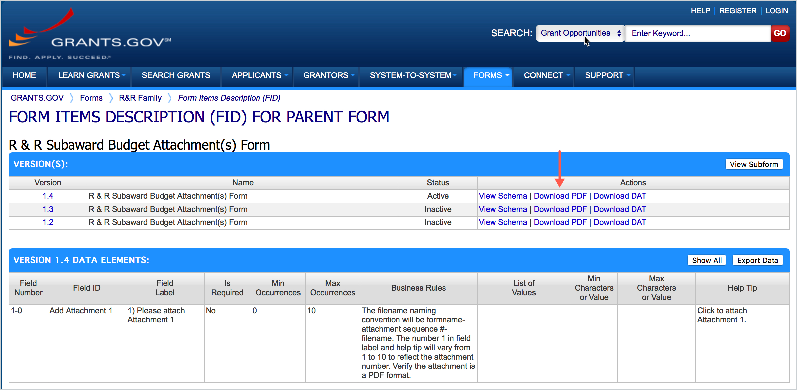Click the Inactive status for version 1.3
Viewport: 797px width, 390px height.
[438, 209]
